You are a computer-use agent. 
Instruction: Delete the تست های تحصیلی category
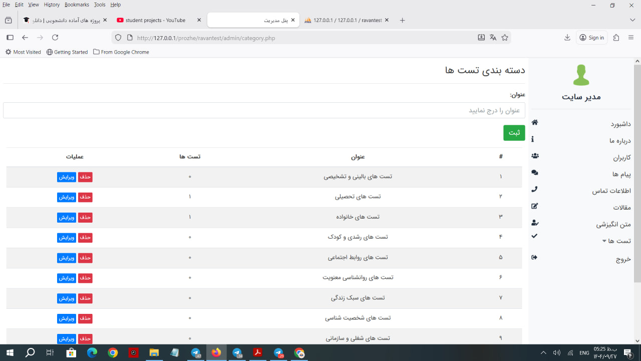point(85,197)
